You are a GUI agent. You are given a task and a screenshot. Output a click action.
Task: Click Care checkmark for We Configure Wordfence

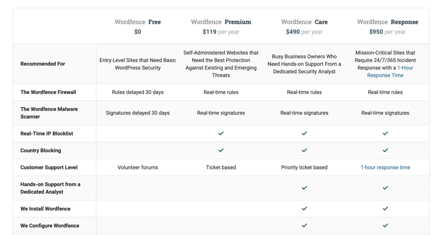(304, 226)
